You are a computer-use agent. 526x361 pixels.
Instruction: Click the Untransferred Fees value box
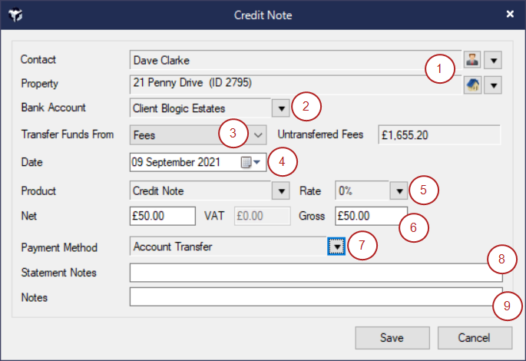(x=439, y=134)
